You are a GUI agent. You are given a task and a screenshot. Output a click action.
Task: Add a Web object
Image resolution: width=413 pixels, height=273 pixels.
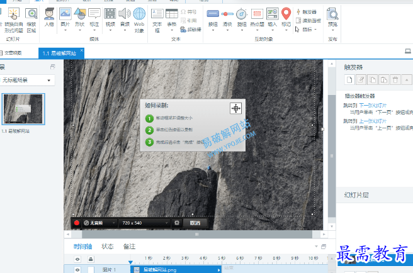pos(139,20)
